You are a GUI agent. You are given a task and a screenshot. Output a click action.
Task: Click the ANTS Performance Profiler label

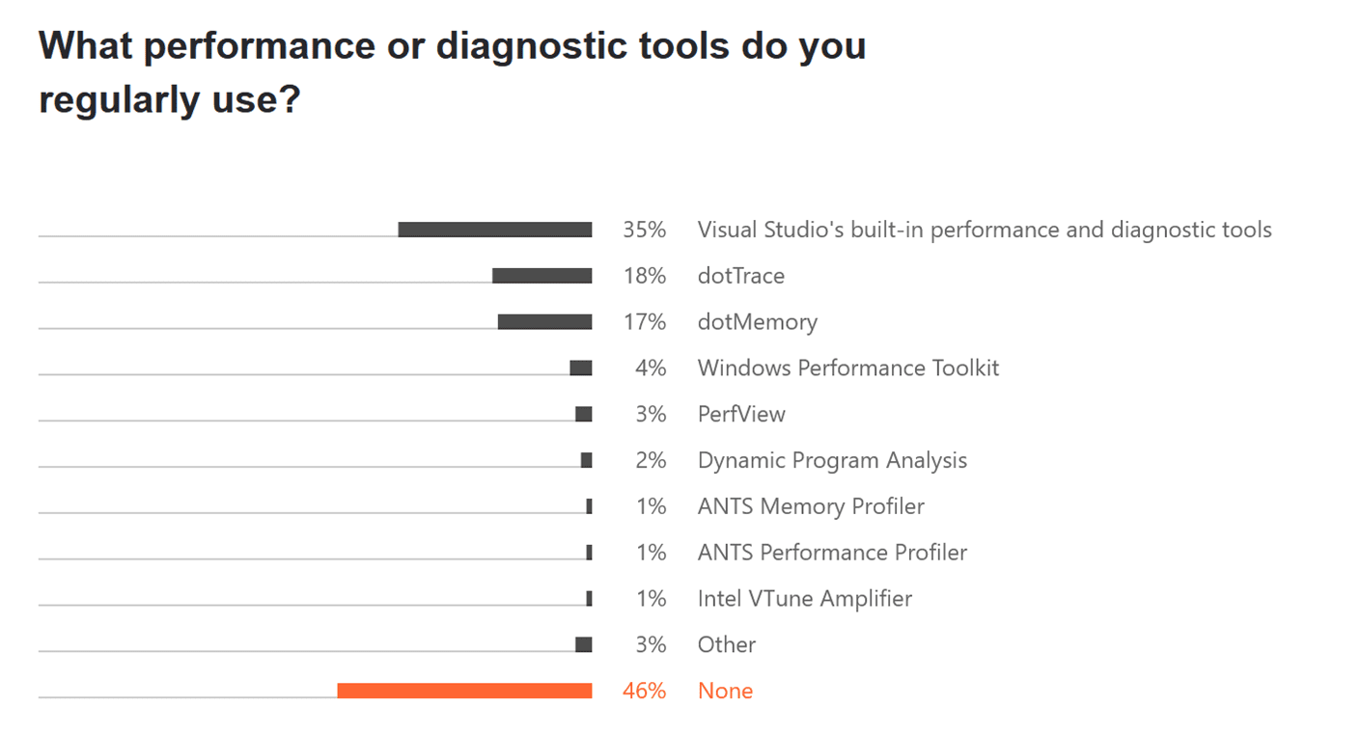pos(832,552)
